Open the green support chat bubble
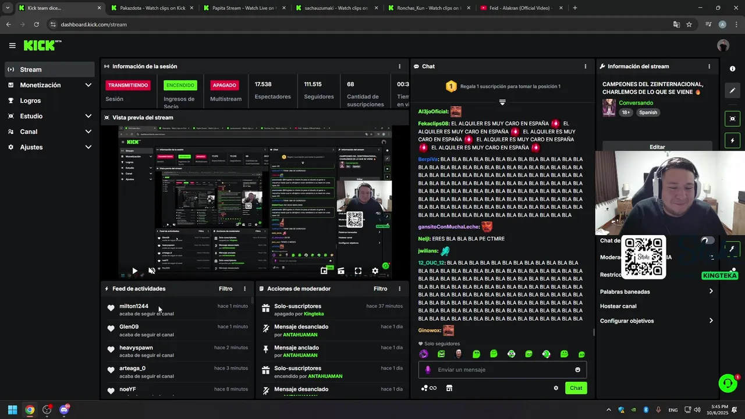Image resolution: width=745 pixels, height=419 pixels. 728,383
